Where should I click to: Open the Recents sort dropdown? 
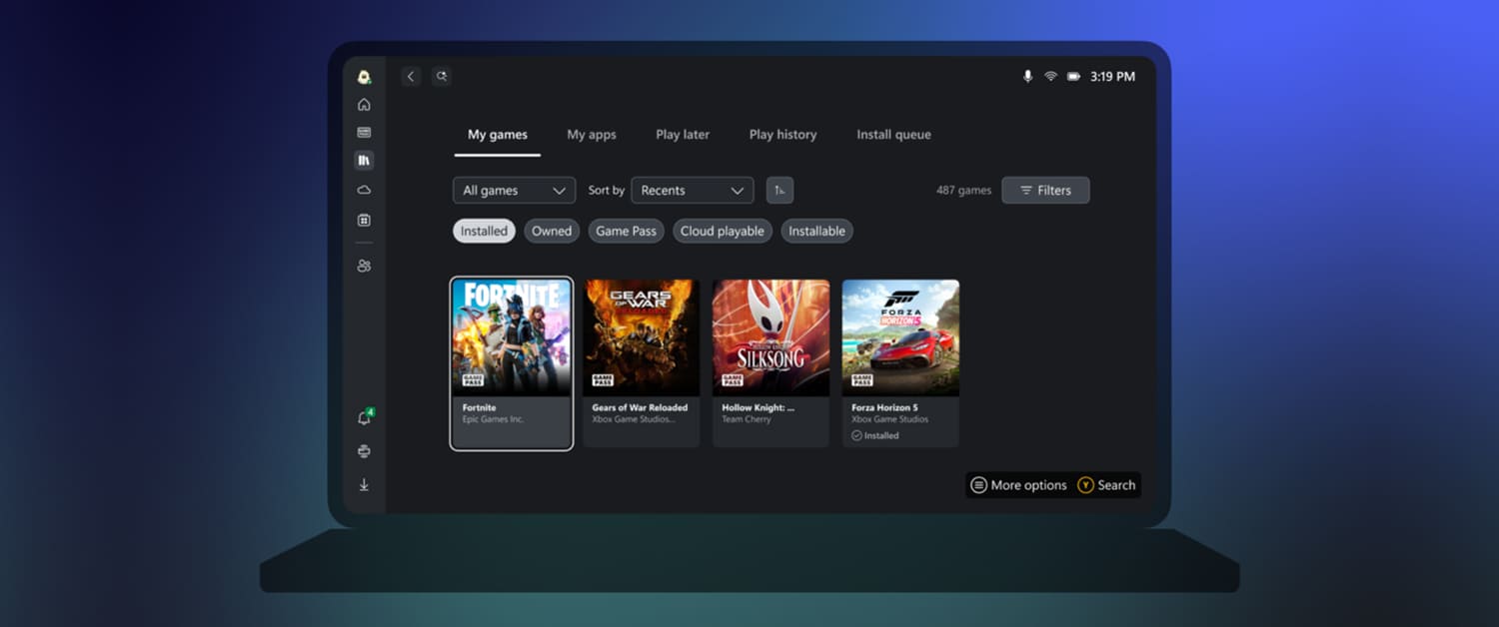[692, 191]
